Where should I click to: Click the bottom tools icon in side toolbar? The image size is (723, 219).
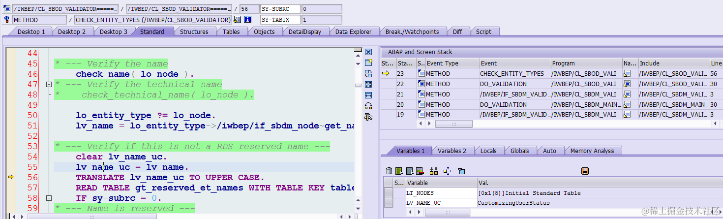tap(368, 117)
